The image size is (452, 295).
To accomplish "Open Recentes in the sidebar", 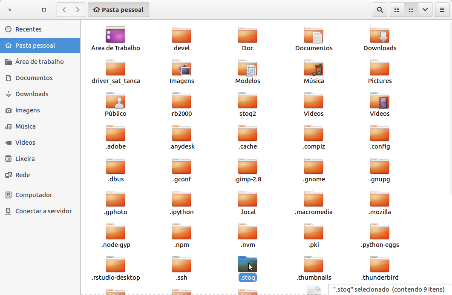I will point(40,29).
